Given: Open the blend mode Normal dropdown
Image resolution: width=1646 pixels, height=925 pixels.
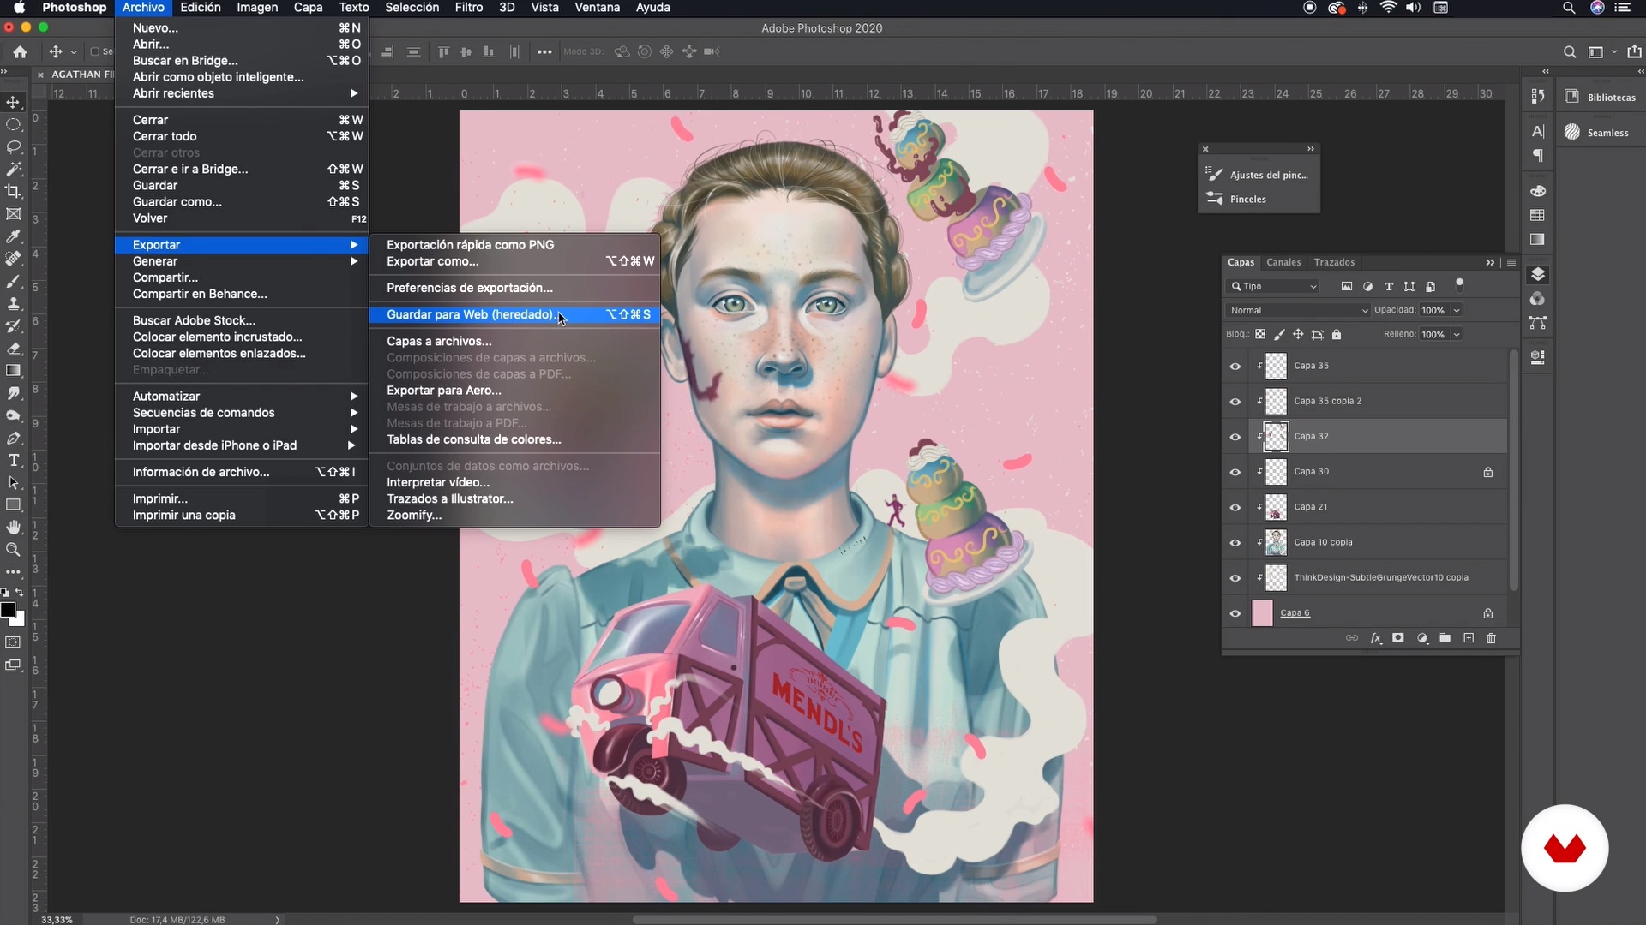Looking at the screenshot, I should pyautogui.click(x=1298, y=310).
